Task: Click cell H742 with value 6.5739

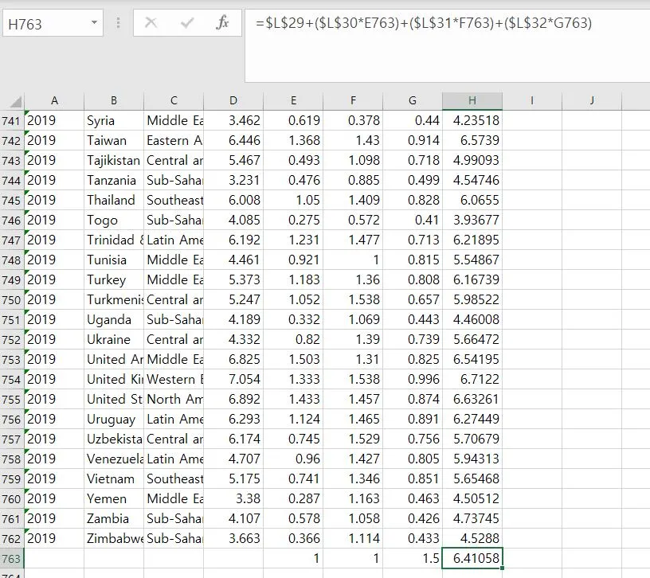Action: click(x=472, y=140)
